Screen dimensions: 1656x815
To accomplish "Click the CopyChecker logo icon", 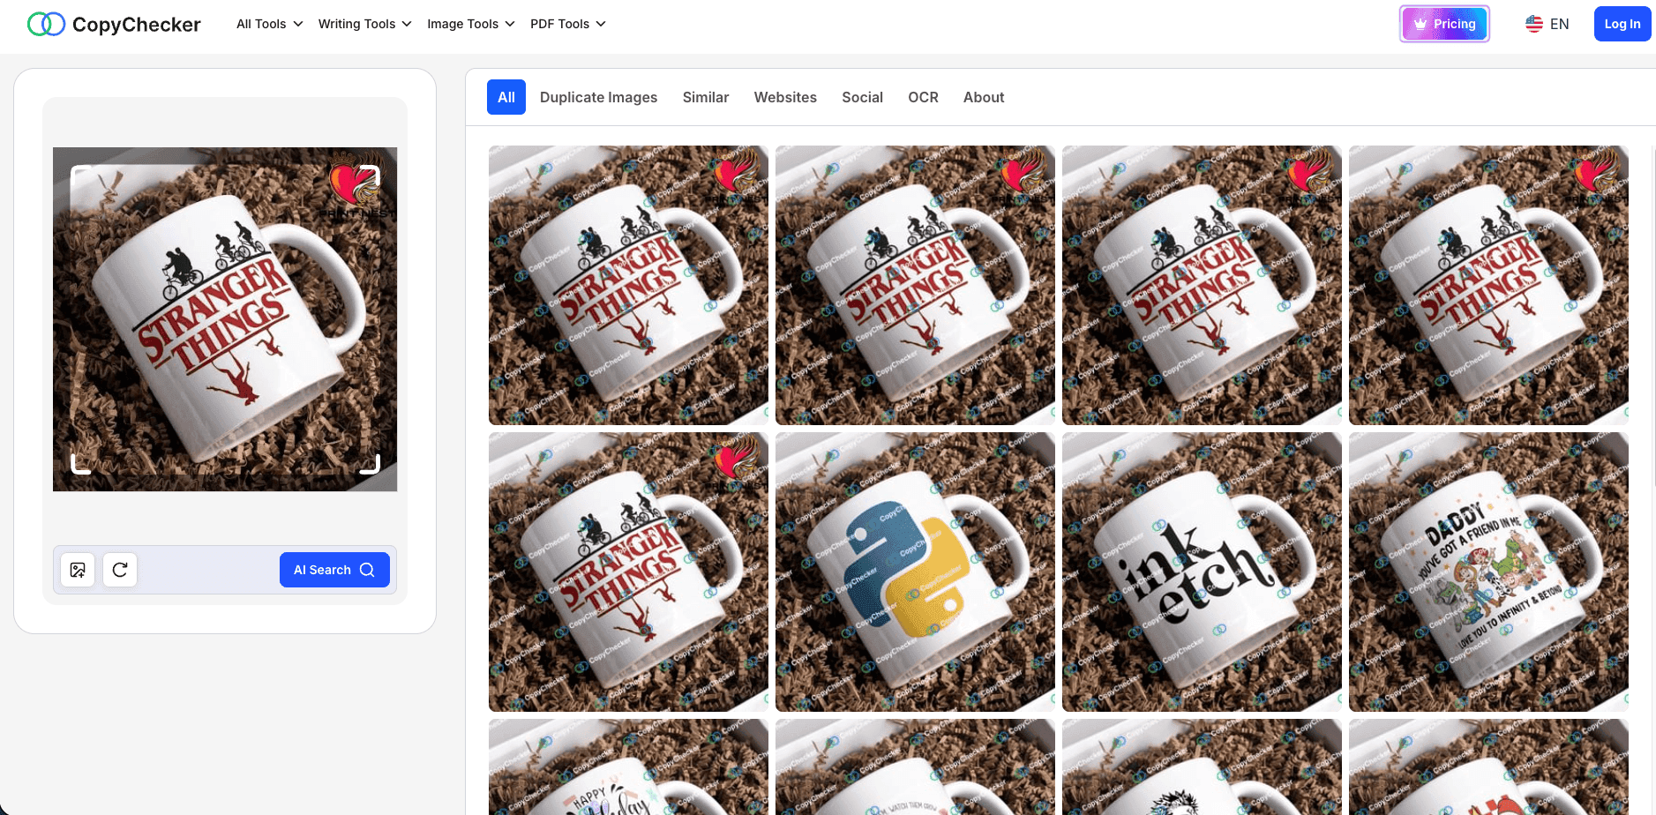I will click(x=46, y=24).
